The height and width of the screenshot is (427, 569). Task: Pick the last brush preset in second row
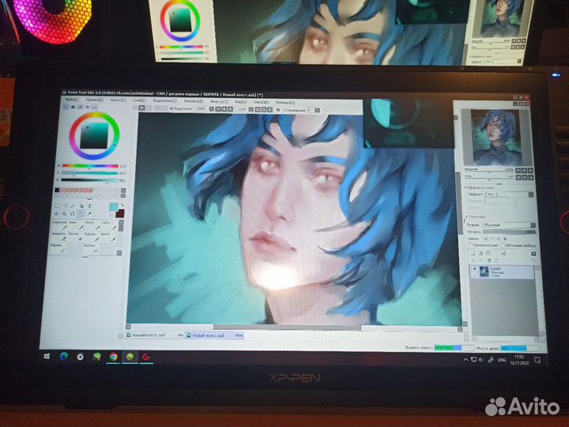pos(109,237)
